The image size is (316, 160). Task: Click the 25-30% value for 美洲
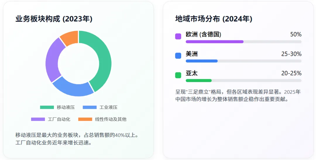(x=291, y=54)
